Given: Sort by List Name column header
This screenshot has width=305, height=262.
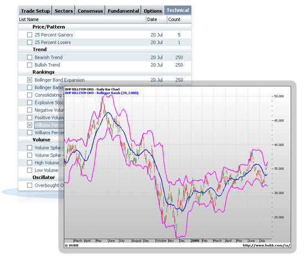Looking at the screenshot, I should pos(29,19).
